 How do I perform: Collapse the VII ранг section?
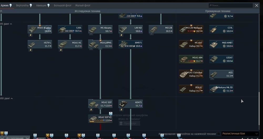[6, 24]
